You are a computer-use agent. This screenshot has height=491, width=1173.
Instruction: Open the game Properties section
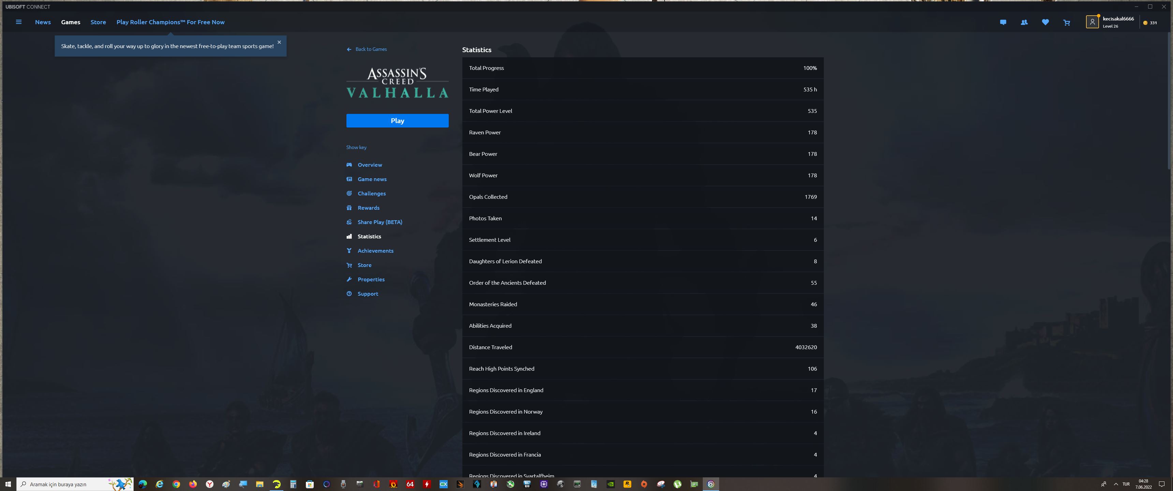point(371,279)
